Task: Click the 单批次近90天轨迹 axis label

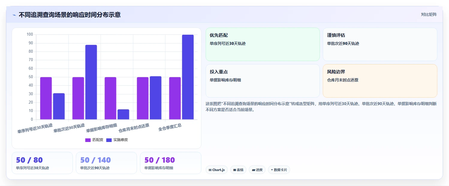Action: tap(69, 128)
